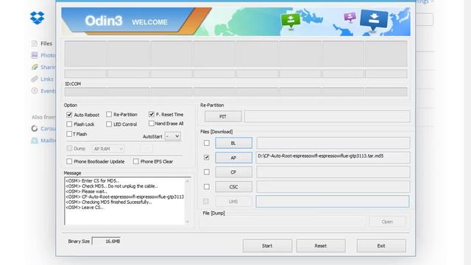Click the 'Checking MD5 finished Sucessfully..' log line
This screenshot has width=471, height=265.
point(109,202)
